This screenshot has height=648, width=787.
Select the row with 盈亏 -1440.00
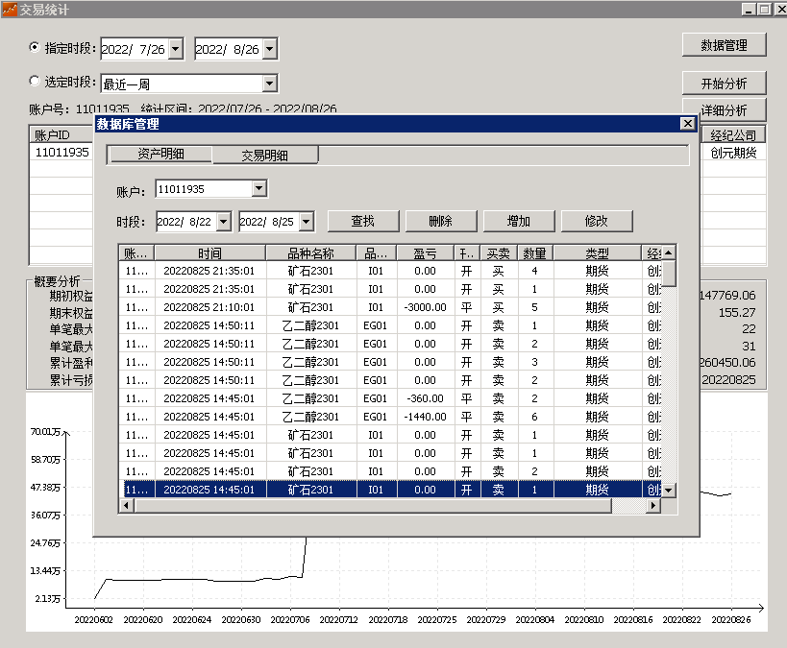point(390,417)
